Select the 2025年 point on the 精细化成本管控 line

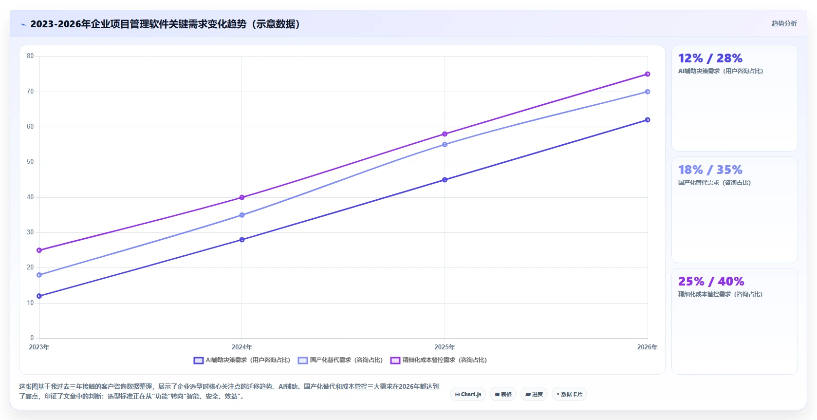coord(445,134)
